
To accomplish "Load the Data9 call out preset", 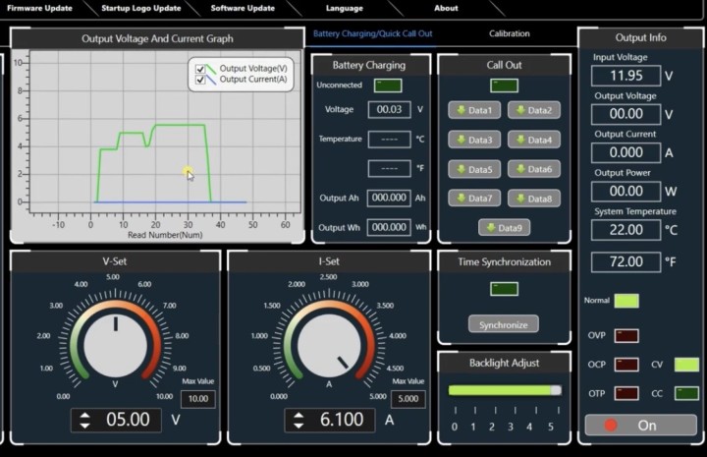I will (504, 228).
